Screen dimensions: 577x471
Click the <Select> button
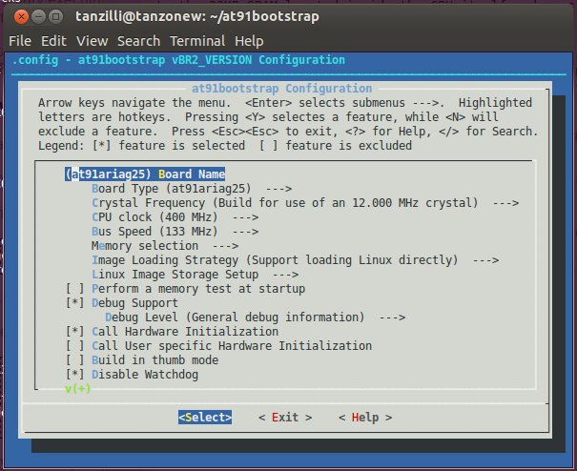(x=205, y=418)
